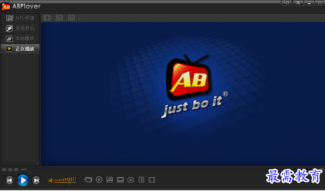The height and width of the screenshot is (191, 325).
Task: Click the 00:00:00 elapsed time display
Action: coord(10,170)
